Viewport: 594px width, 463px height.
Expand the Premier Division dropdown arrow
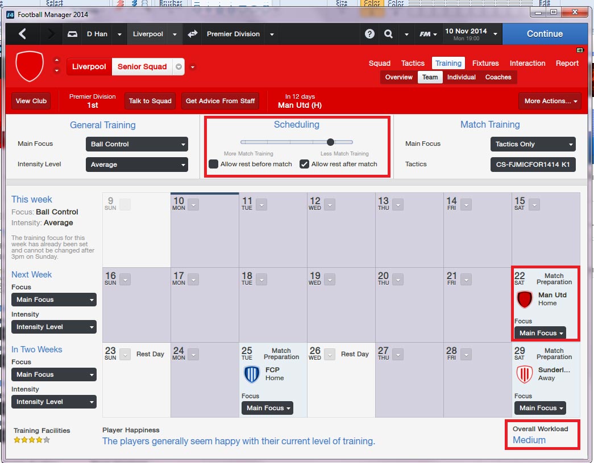[272, 34]
